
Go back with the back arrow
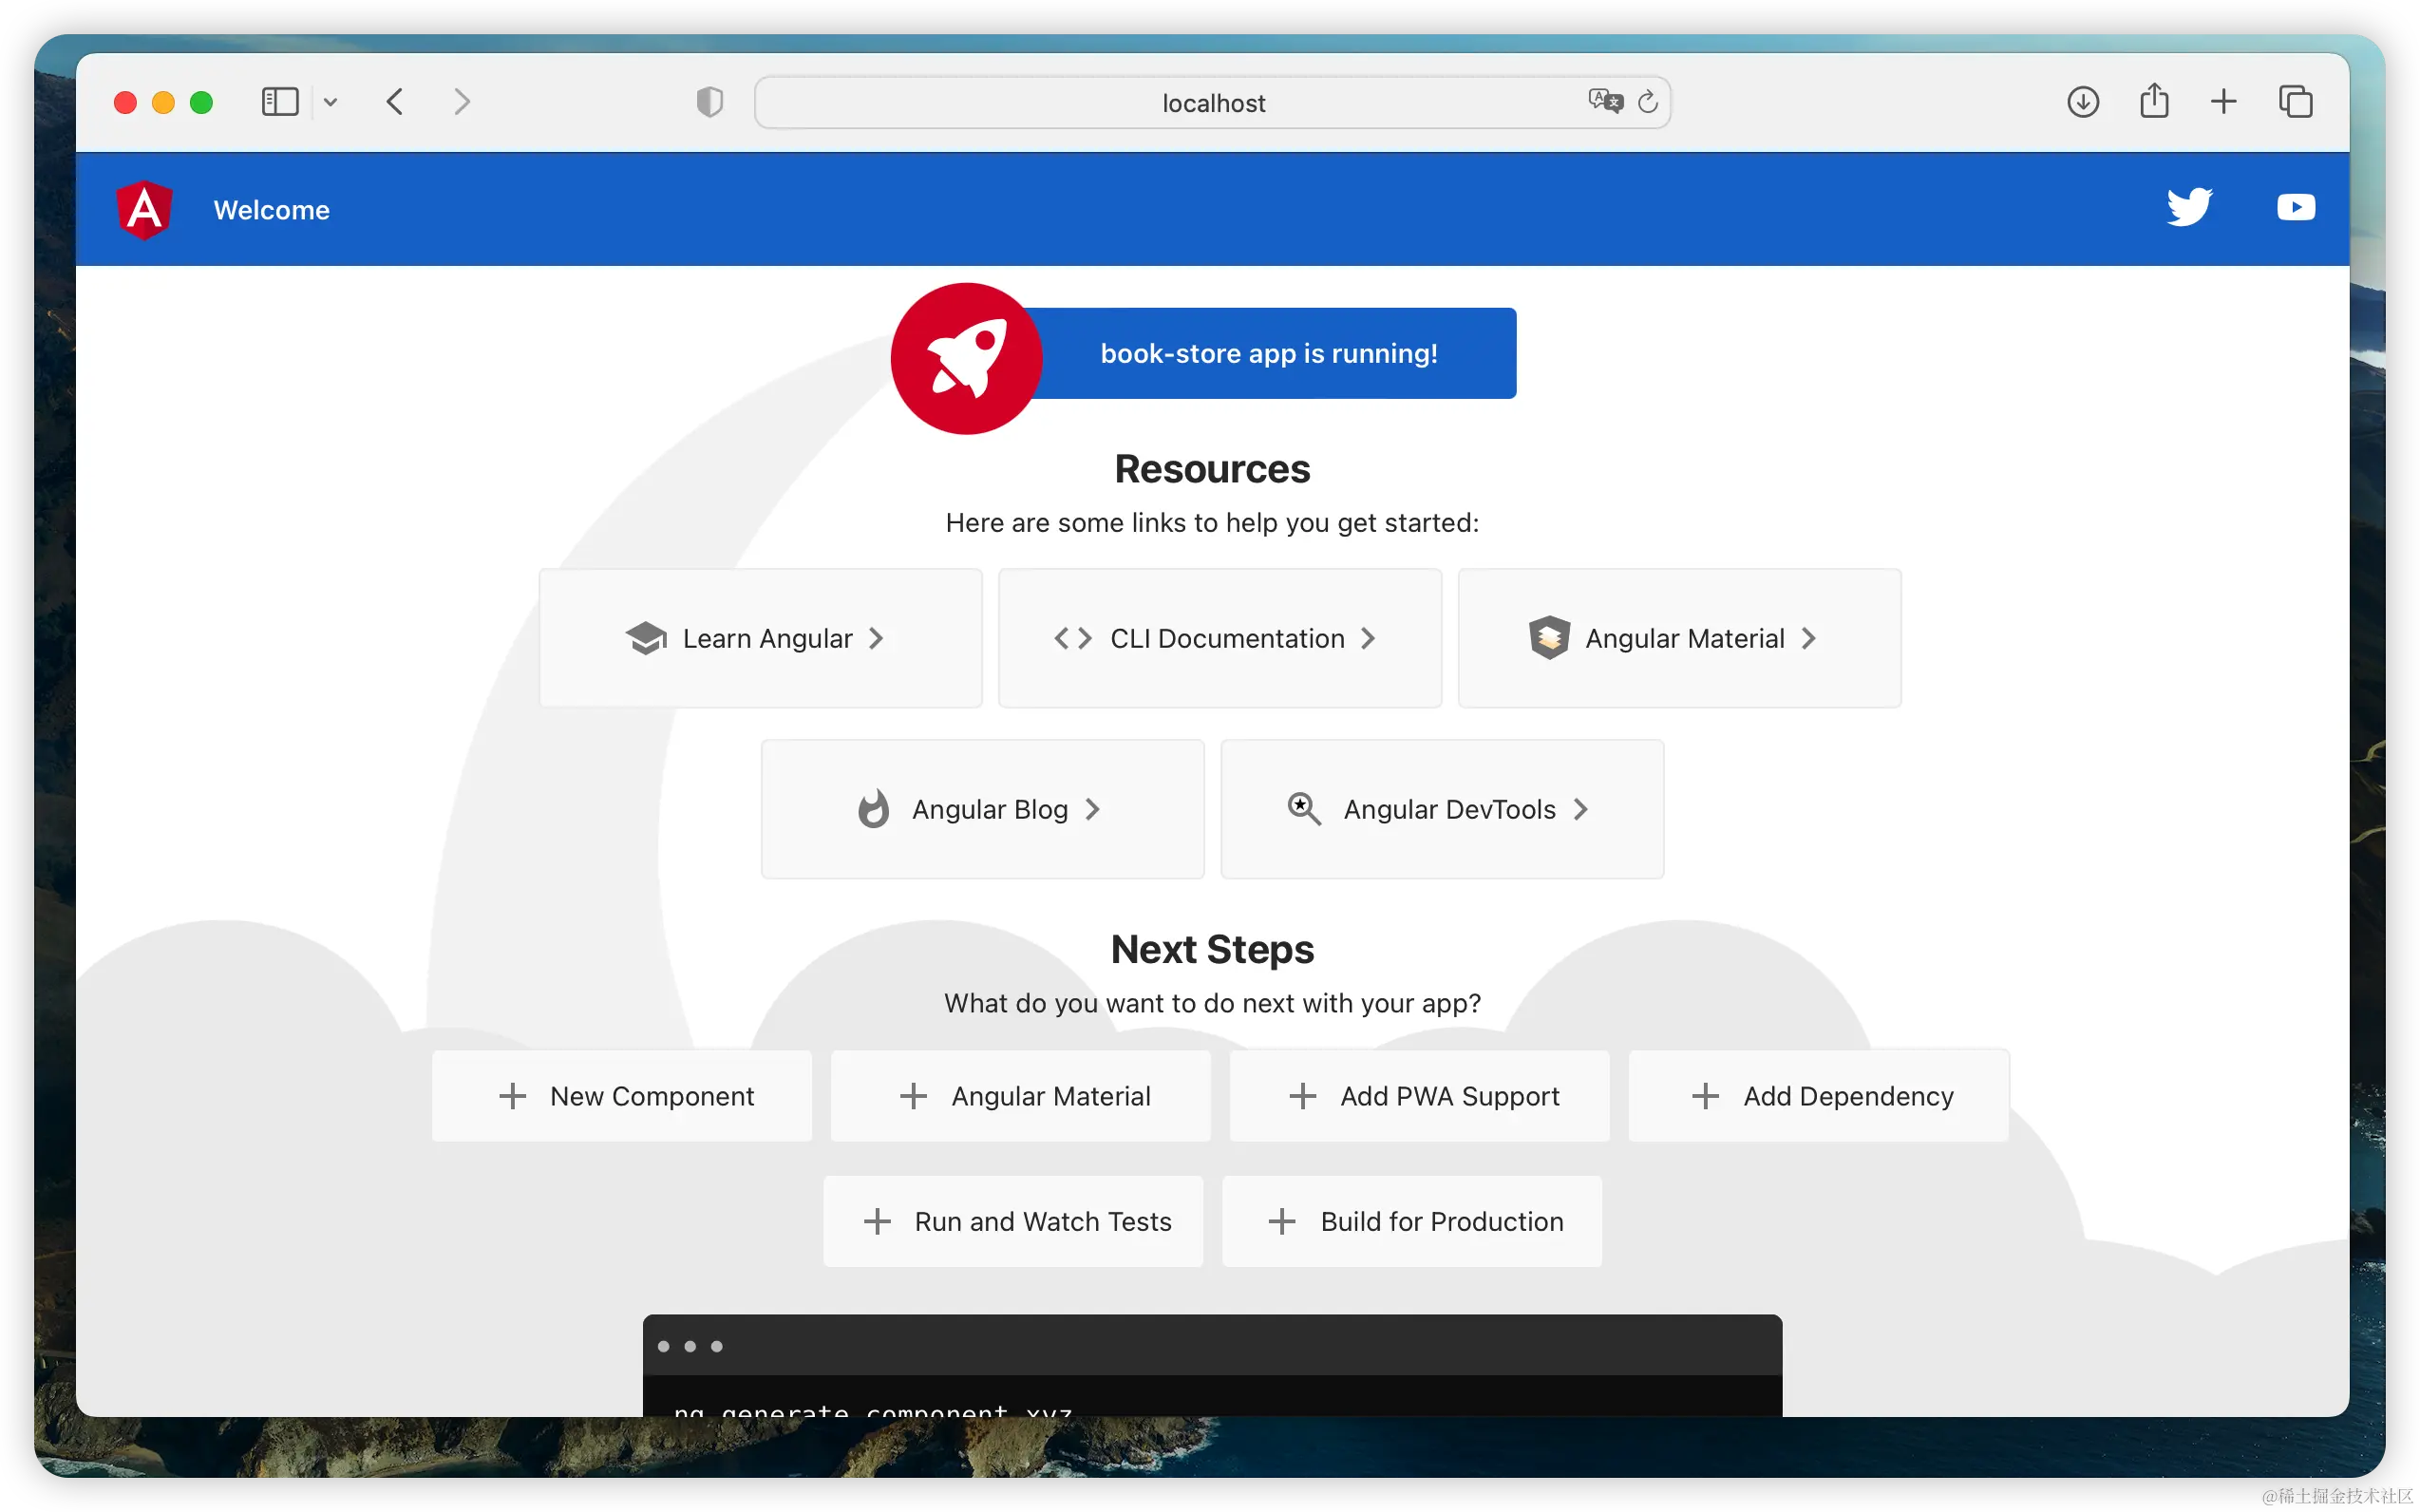coord(395,102)
